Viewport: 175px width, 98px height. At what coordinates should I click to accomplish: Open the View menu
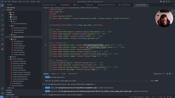pos(20,2)
